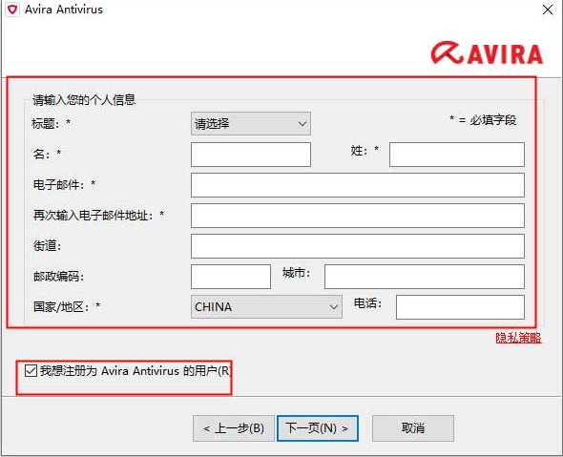Focus the 名 first name field
This screenshot has height=457, width=563.
(251, 155)
